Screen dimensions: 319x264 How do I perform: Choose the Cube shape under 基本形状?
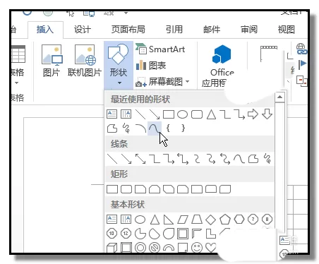(x=112, y=248)
